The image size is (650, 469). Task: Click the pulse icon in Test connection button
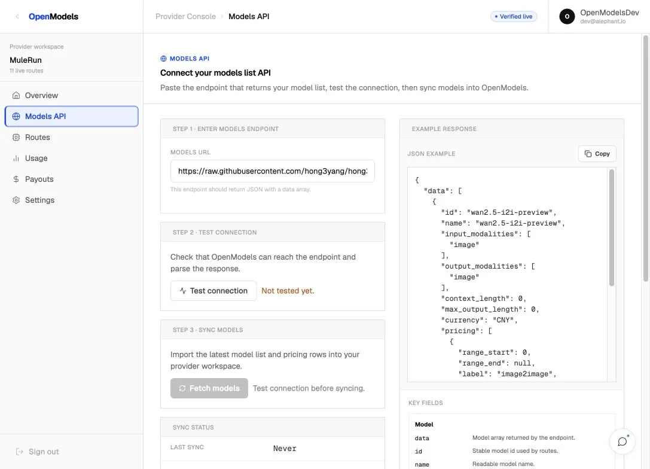click(183, 291)
